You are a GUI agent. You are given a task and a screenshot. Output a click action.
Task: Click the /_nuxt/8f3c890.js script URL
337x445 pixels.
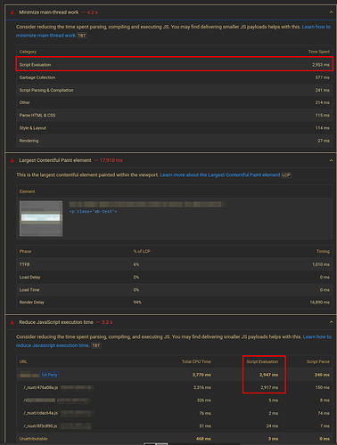click(x=41, y=426)
